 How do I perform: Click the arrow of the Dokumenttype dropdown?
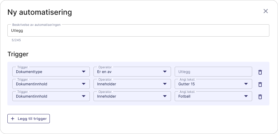tap(84, 72)
